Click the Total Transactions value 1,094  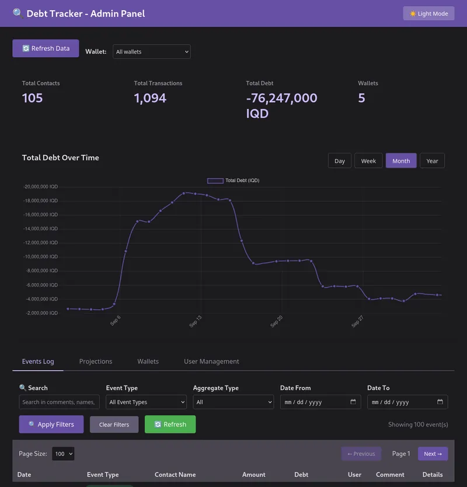[150, 98]
